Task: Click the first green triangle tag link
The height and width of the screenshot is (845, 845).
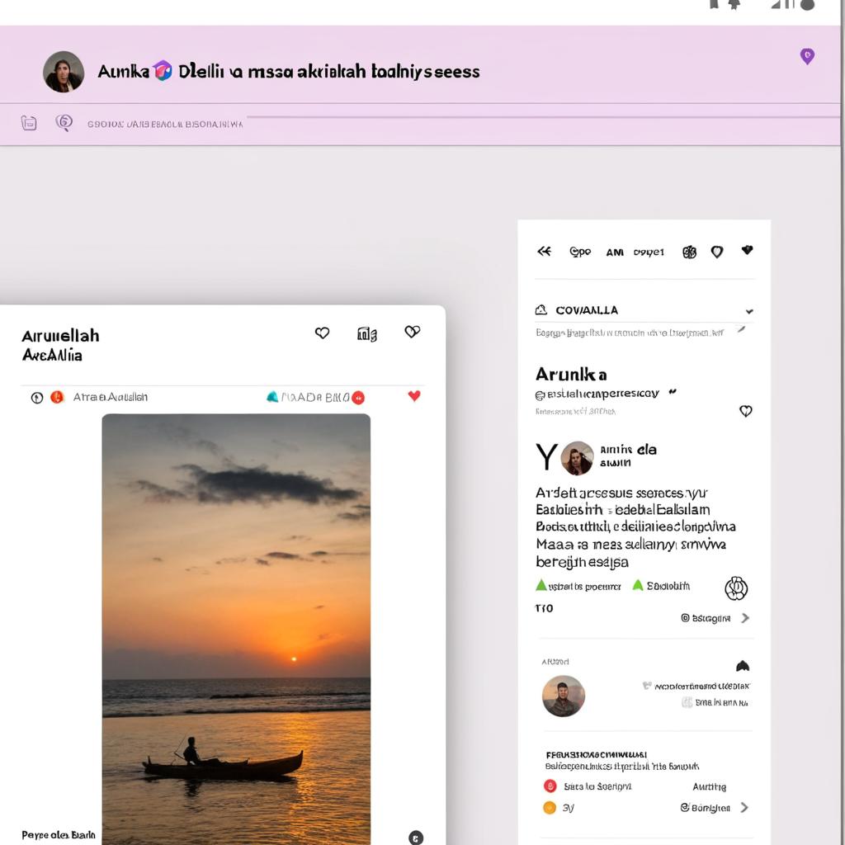Action: tap(541, 586)
